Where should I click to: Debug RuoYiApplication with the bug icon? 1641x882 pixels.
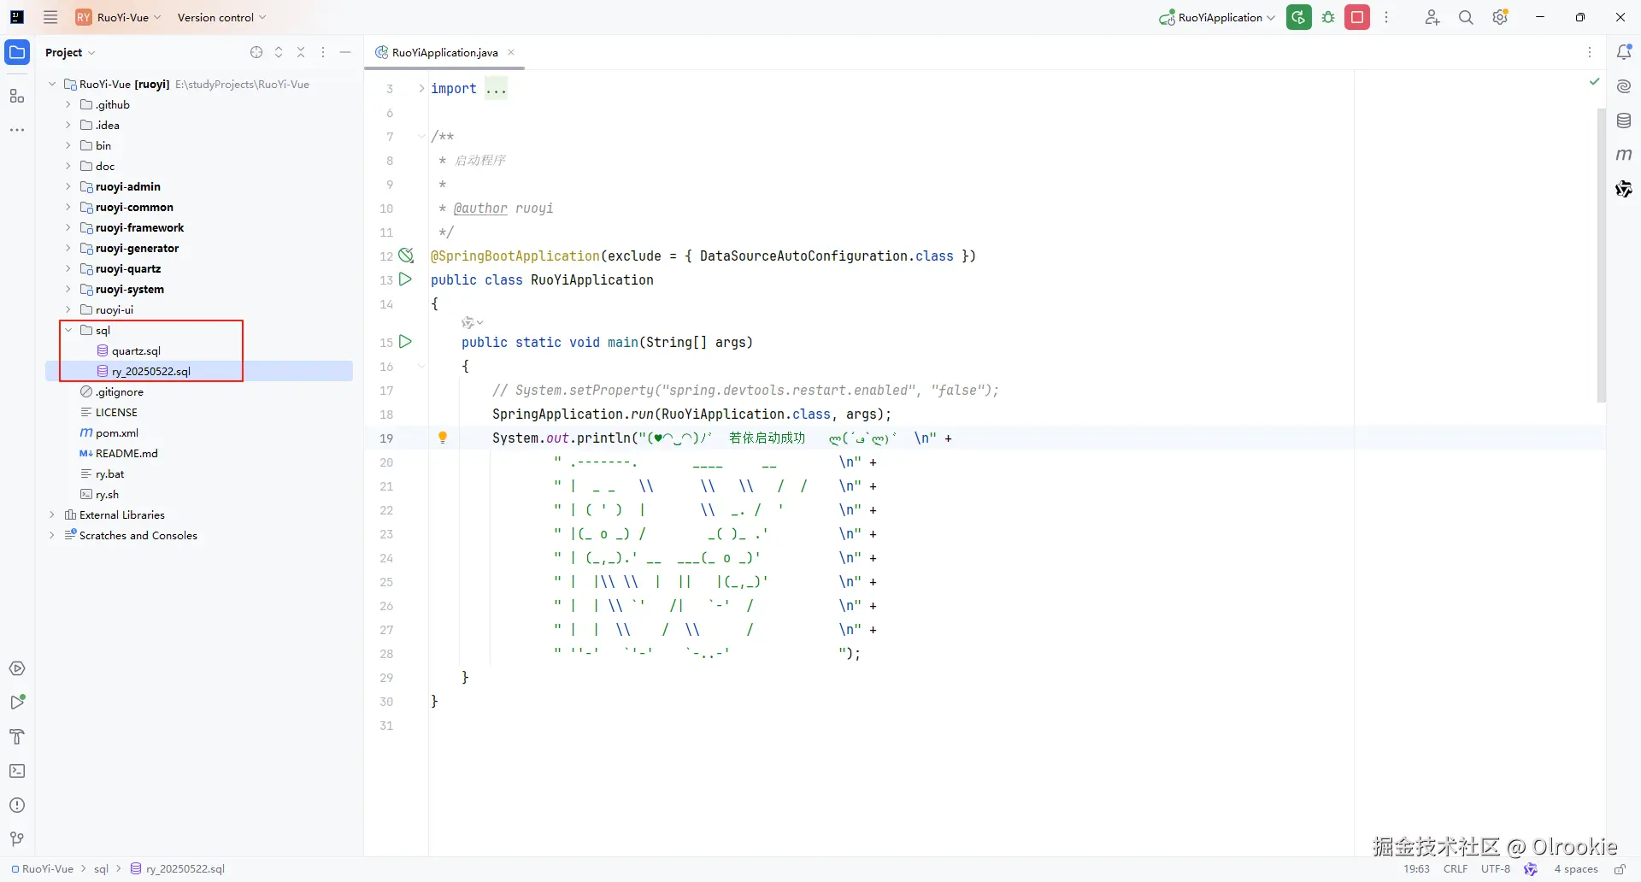coord(1328,17)
